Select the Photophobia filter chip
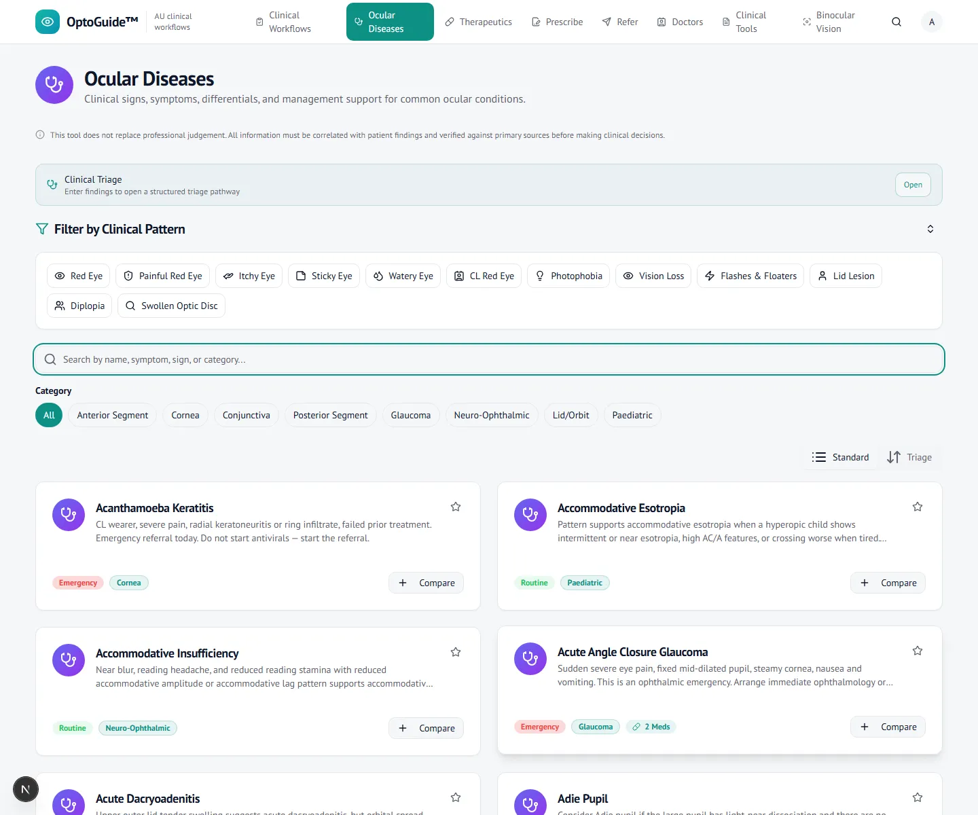The height and width of the screenshot is (815, 978). (x=568, y=276)
